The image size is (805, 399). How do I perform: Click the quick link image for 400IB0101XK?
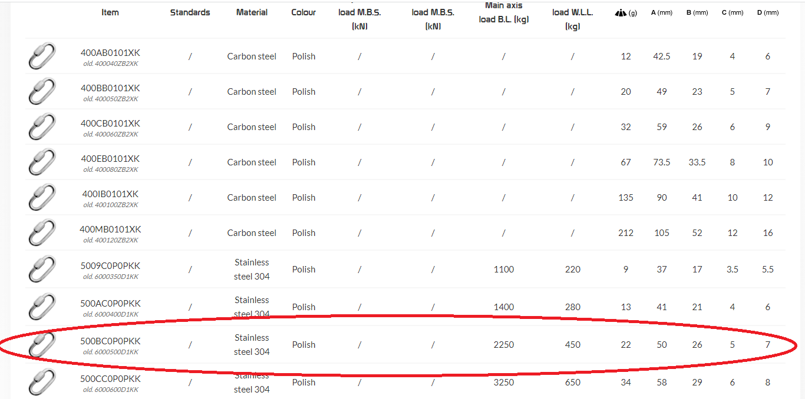click(42, 198)
